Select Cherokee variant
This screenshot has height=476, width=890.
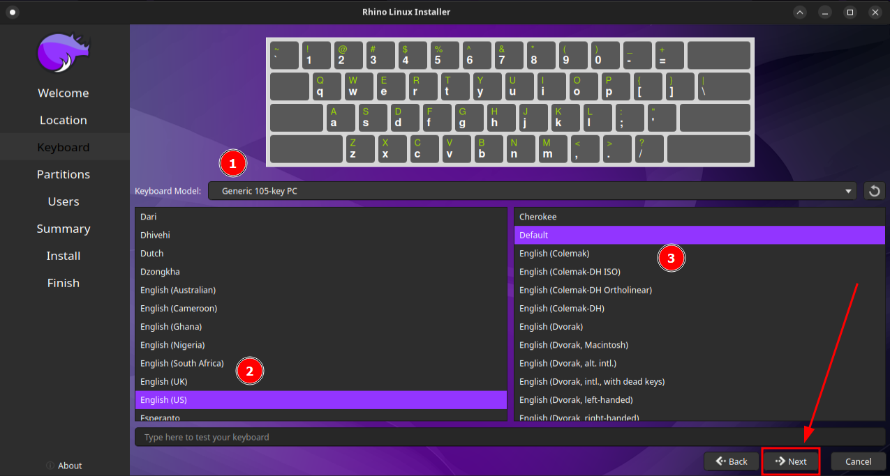699,217
